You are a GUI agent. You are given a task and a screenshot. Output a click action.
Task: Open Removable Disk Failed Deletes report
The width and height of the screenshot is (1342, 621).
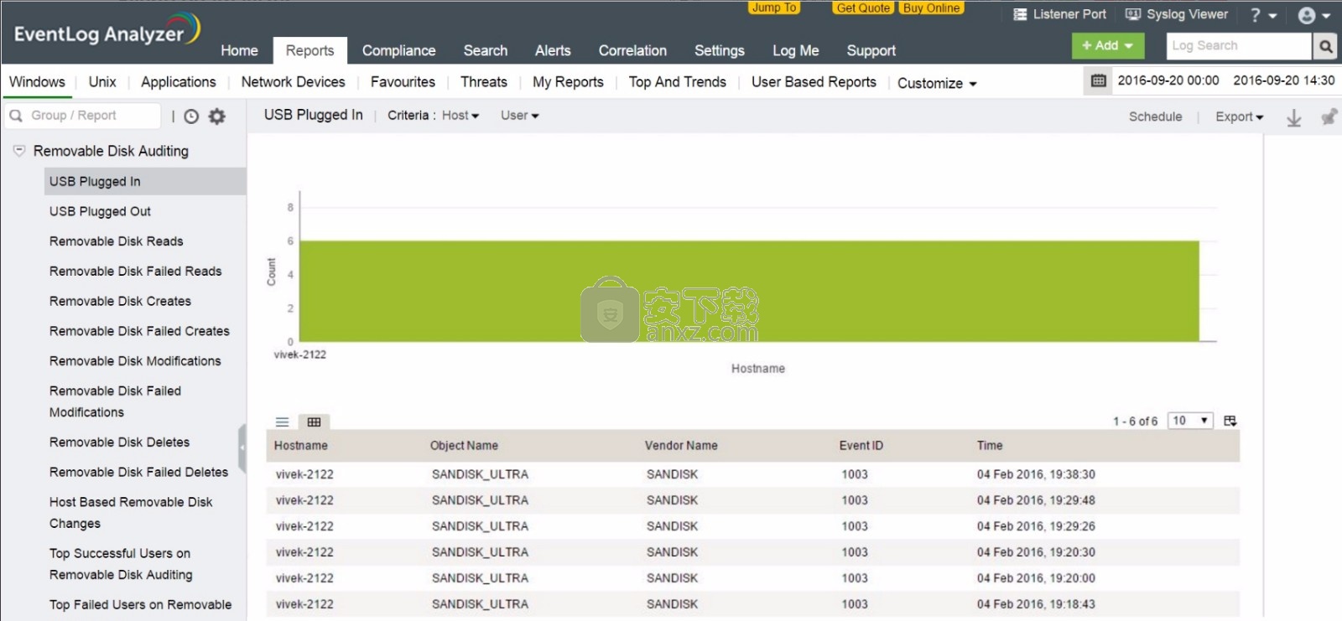coord(138,473)
